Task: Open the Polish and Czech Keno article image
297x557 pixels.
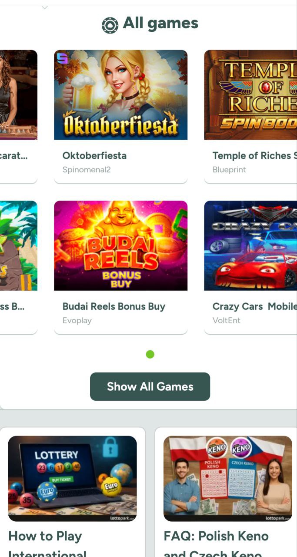Action: point(228,479)
